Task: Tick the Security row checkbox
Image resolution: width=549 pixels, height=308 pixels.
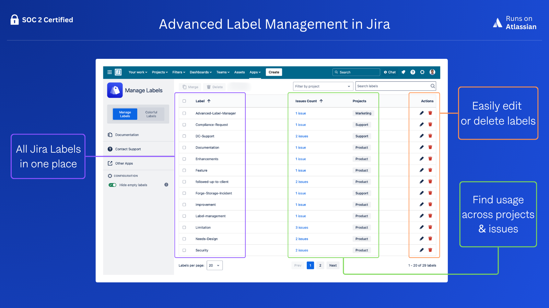Action: (184, 250)
